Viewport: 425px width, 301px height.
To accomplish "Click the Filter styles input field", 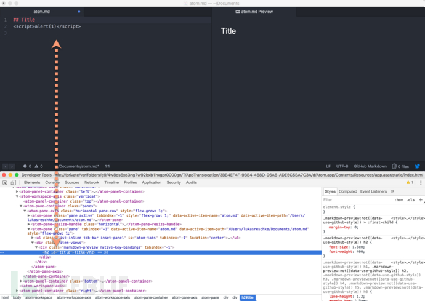I will point(358,199).
